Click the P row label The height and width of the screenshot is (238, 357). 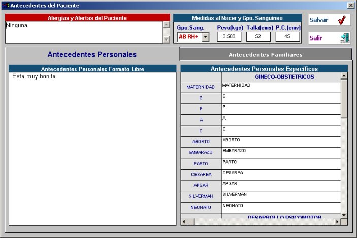pos(201,109)
